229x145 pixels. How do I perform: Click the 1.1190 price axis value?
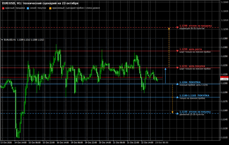point(225,92)
